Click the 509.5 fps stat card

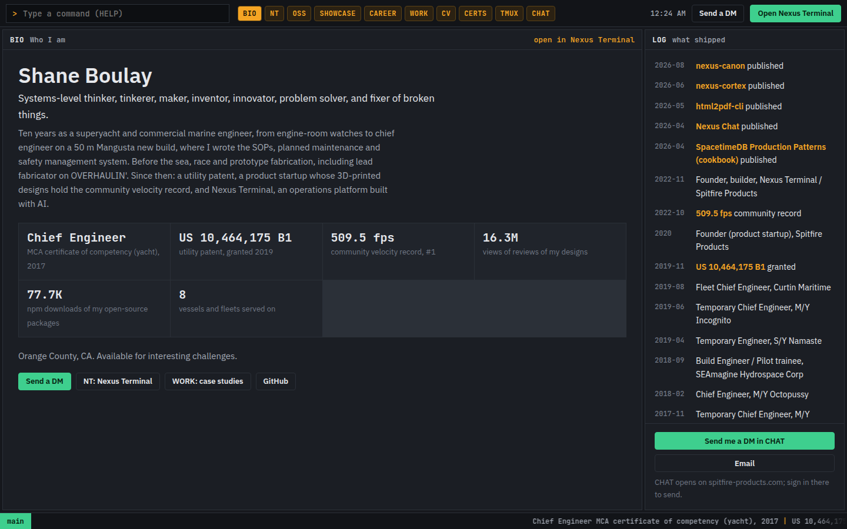398,252
